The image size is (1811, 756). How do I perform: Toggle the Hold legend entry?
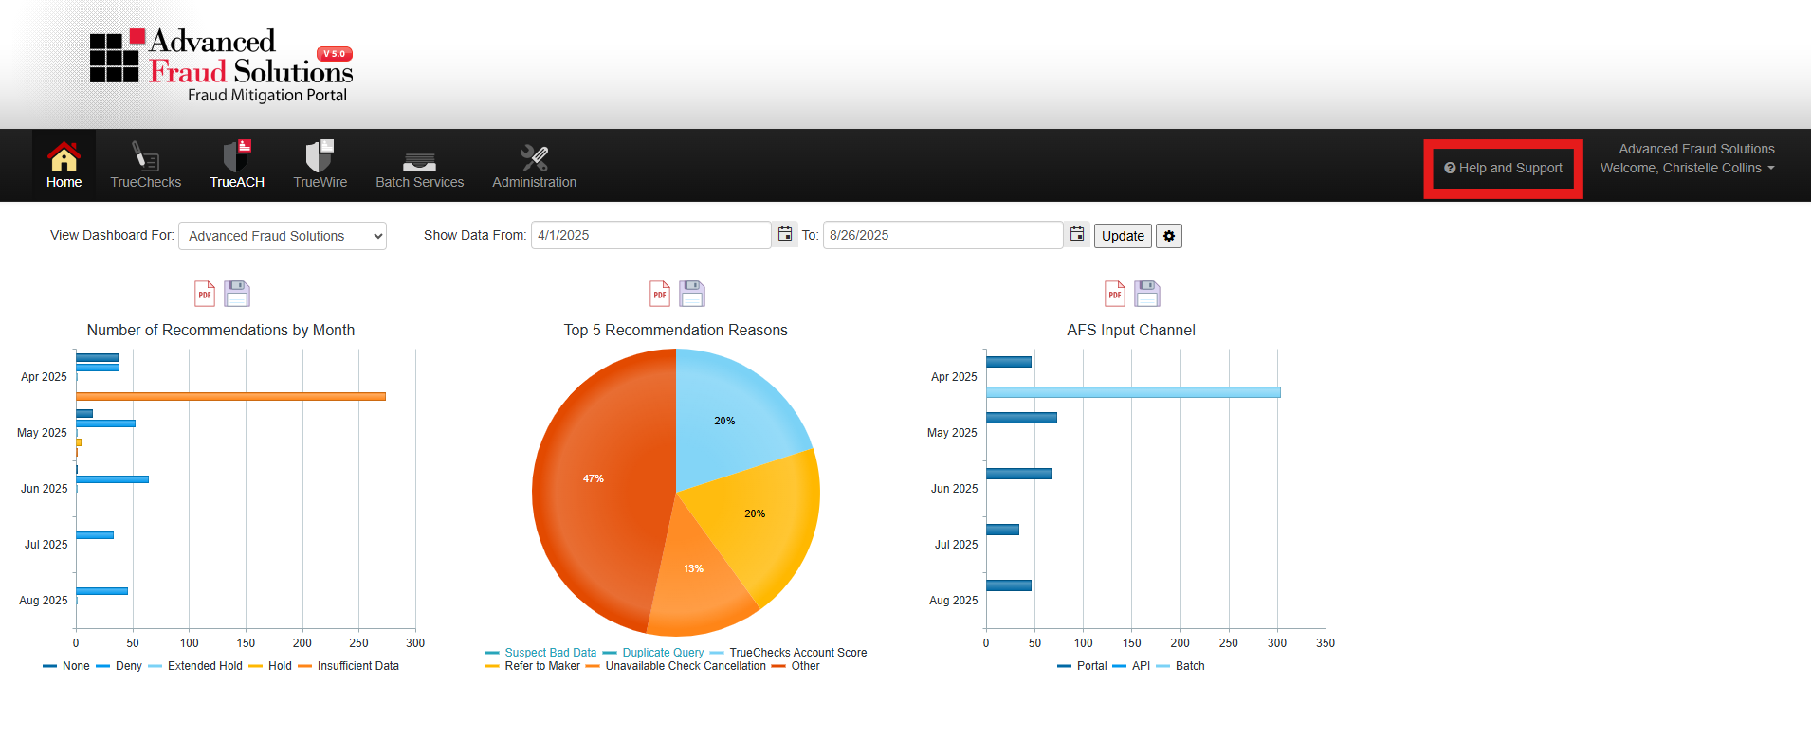(270, 666)
